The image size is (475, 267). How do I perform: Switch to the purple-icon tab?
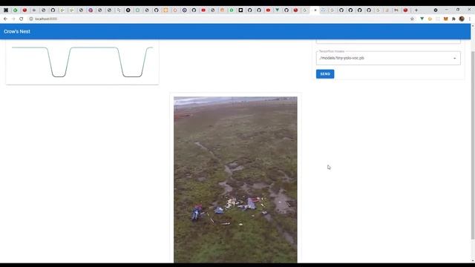[91, 10]
